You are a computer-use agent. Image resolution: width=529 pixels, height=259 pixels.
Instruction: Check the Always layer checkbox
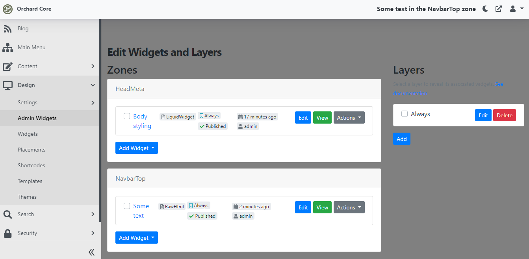(405, 114)
